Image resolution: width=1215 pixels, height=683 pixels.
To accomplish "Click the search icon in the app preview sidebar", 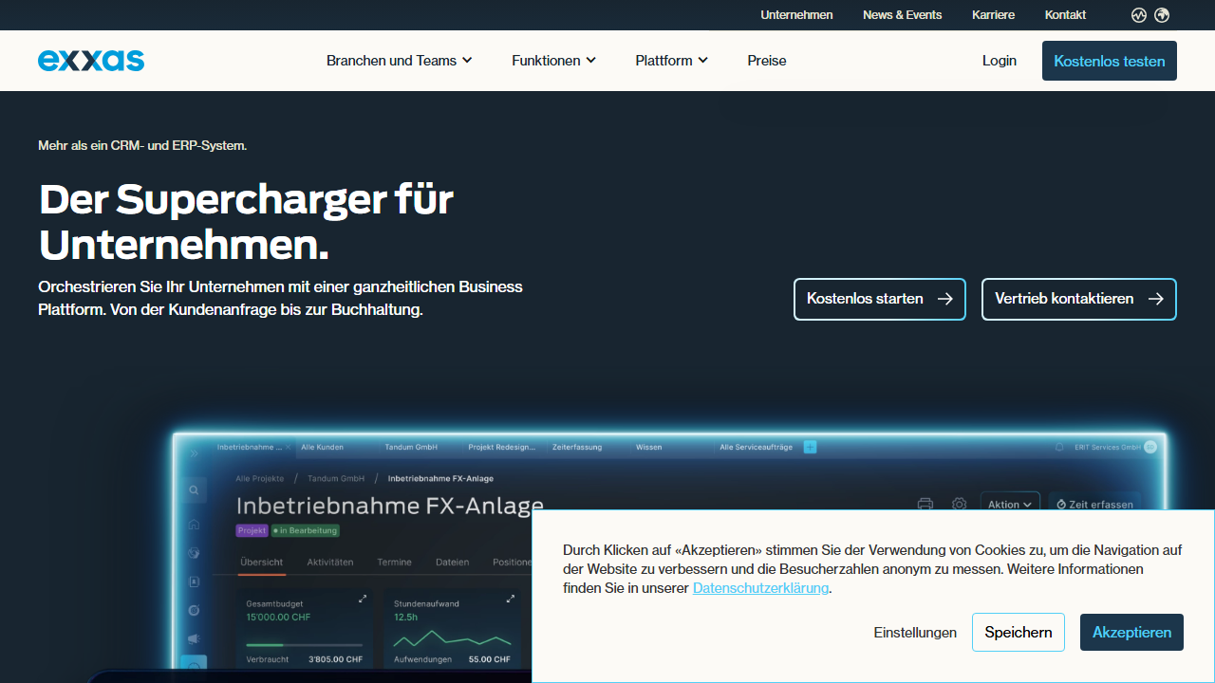I will click(x=194, y=490).
